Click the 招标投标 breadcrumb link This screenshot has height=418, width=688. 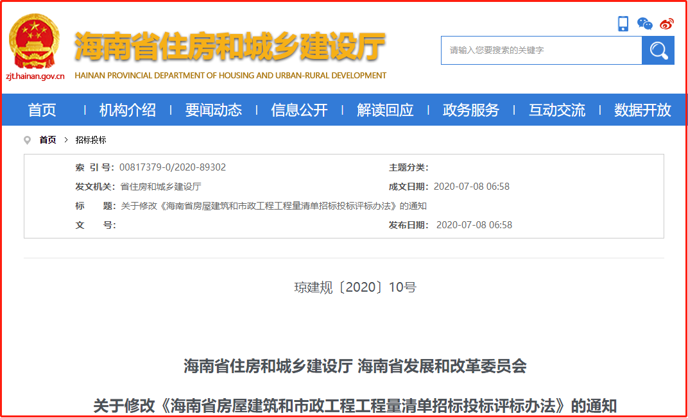click(91, 140)
